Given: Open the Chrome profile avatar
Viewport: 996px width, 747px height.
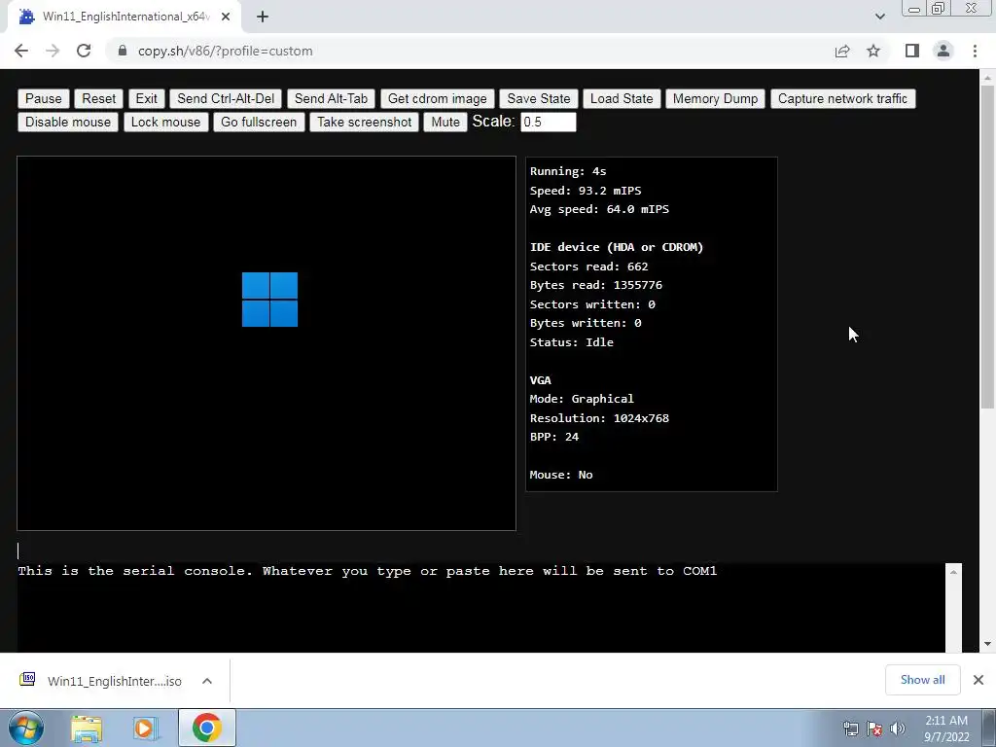Looking at the screenshot, I should point(943,51).
